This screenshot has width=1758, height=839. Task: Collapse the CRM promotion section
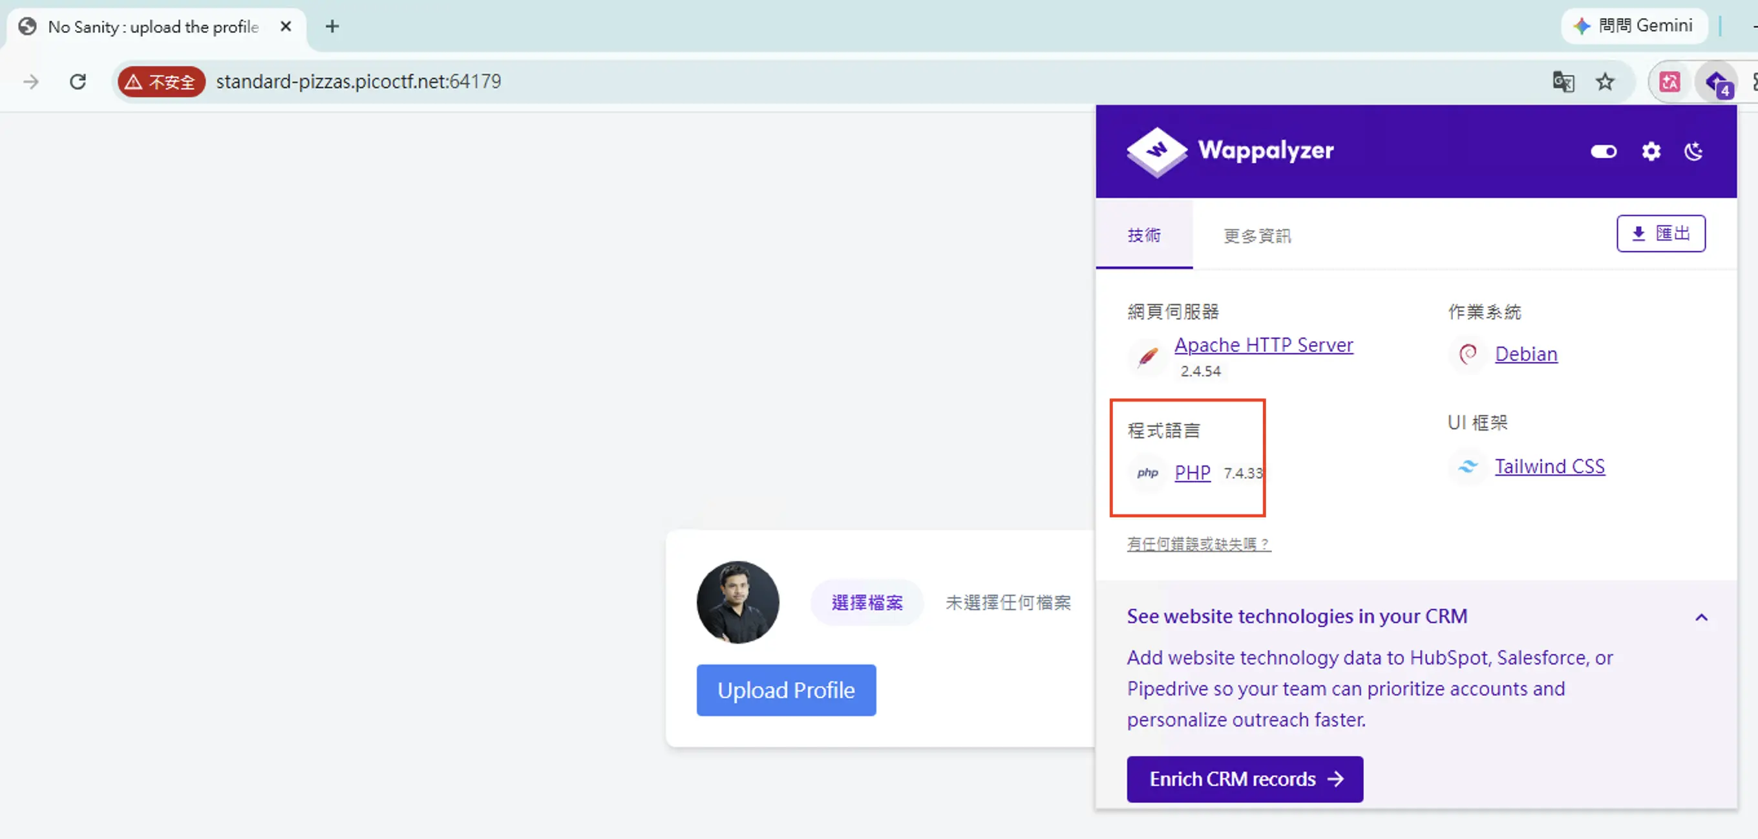tap(1700, 617)
